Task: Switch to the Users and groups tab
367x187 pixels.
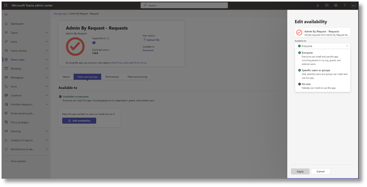Action: [87, 77]
